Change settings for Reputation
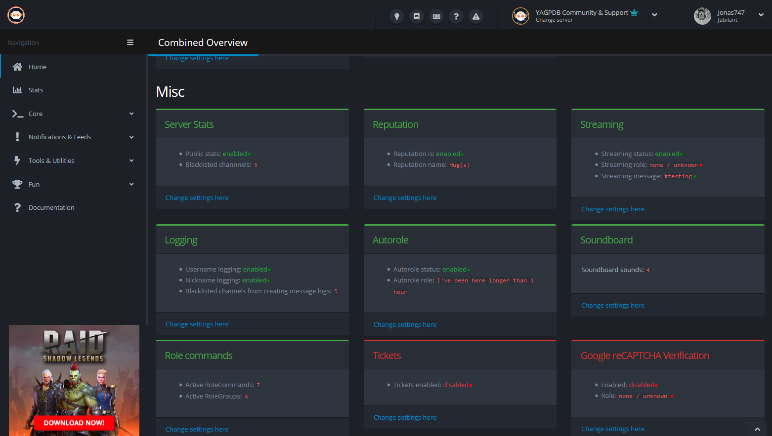772x436 pixels. pyautogui.click(x=405, y=198)
